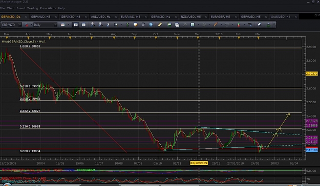Toggle the second chart view mode button
This screenshot has height=186, width=320.
coord(83,25)
